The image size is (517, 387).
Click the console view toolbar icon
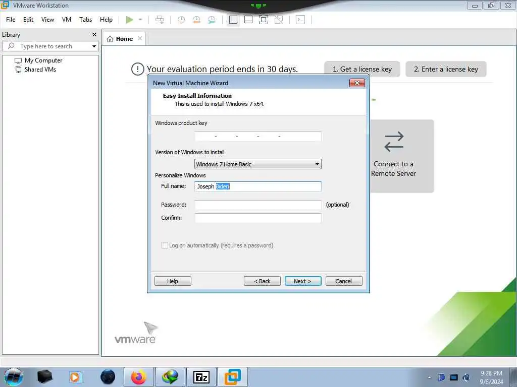click(x=300, y=20)
